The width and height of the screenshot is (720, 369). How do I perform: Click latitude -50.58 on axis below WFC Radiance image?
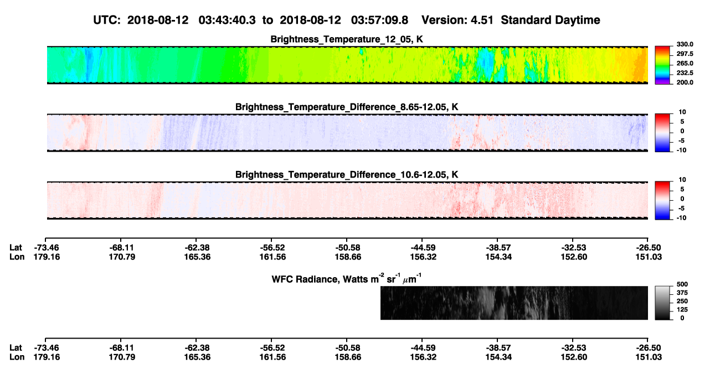click(x=347, y=348)
